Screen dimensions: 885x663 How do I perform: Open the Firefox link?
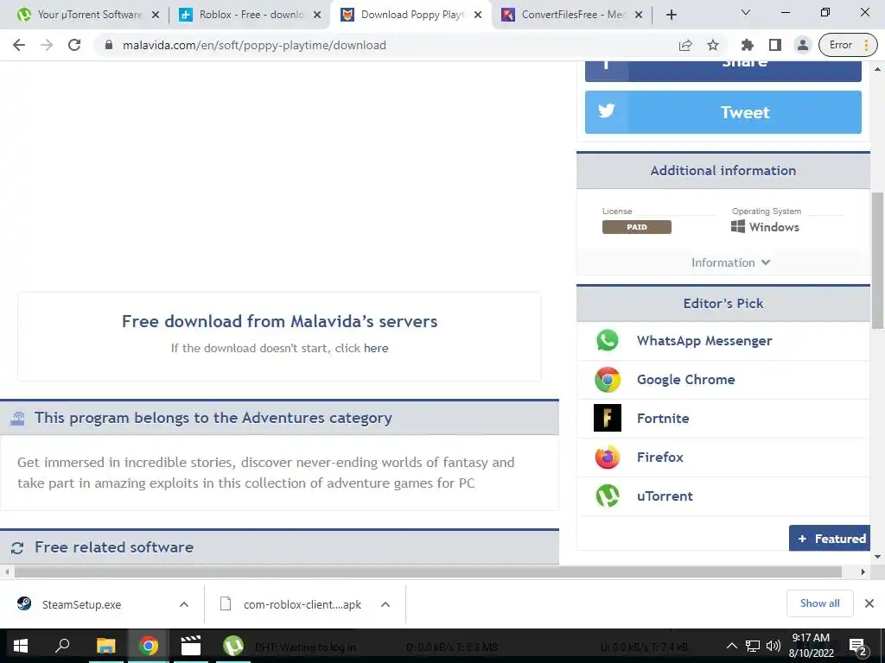pos(659,458)
